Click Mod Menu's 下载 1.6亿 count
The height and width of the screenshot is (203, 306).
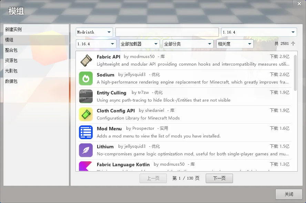[280, 128]
